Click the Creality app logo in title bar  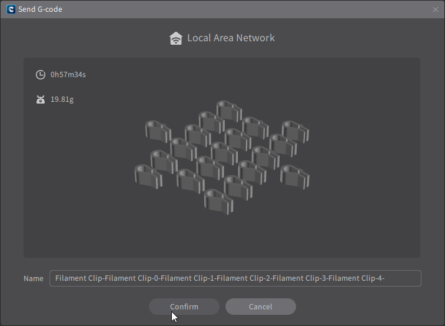tap(11, 9)
